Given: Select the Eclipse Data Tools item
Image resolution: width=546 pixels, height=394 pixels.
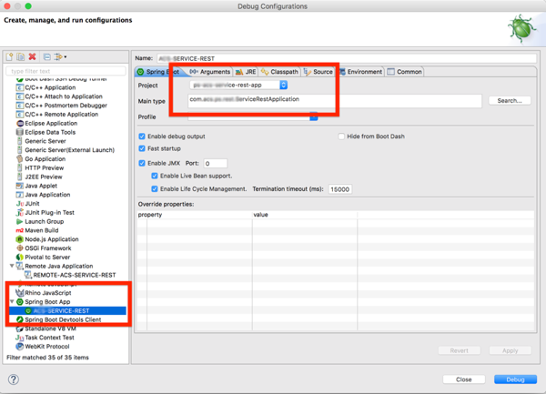Looking at the screenshot, I should 50,132.
